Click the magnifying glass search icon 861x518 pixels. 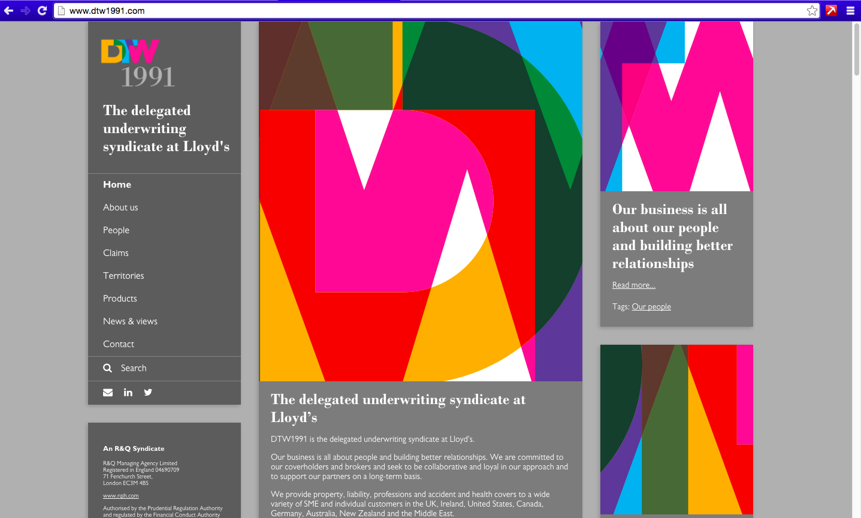coord(108,368)
